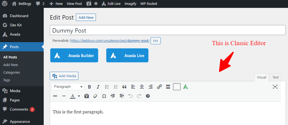Click the gray circle status indicator

coord(96,4)
